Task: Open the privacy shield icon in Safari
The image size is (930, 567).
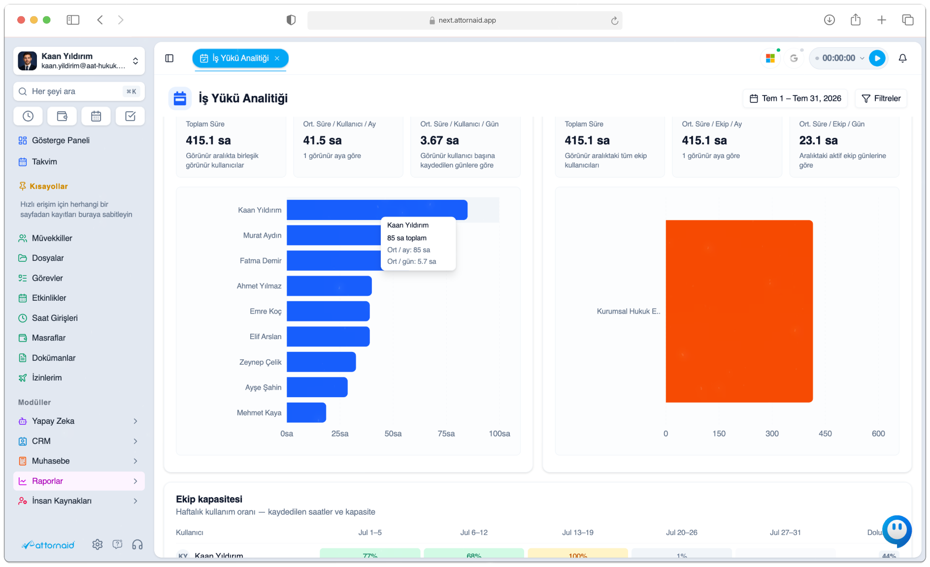Action: click(x=291, y=20)
